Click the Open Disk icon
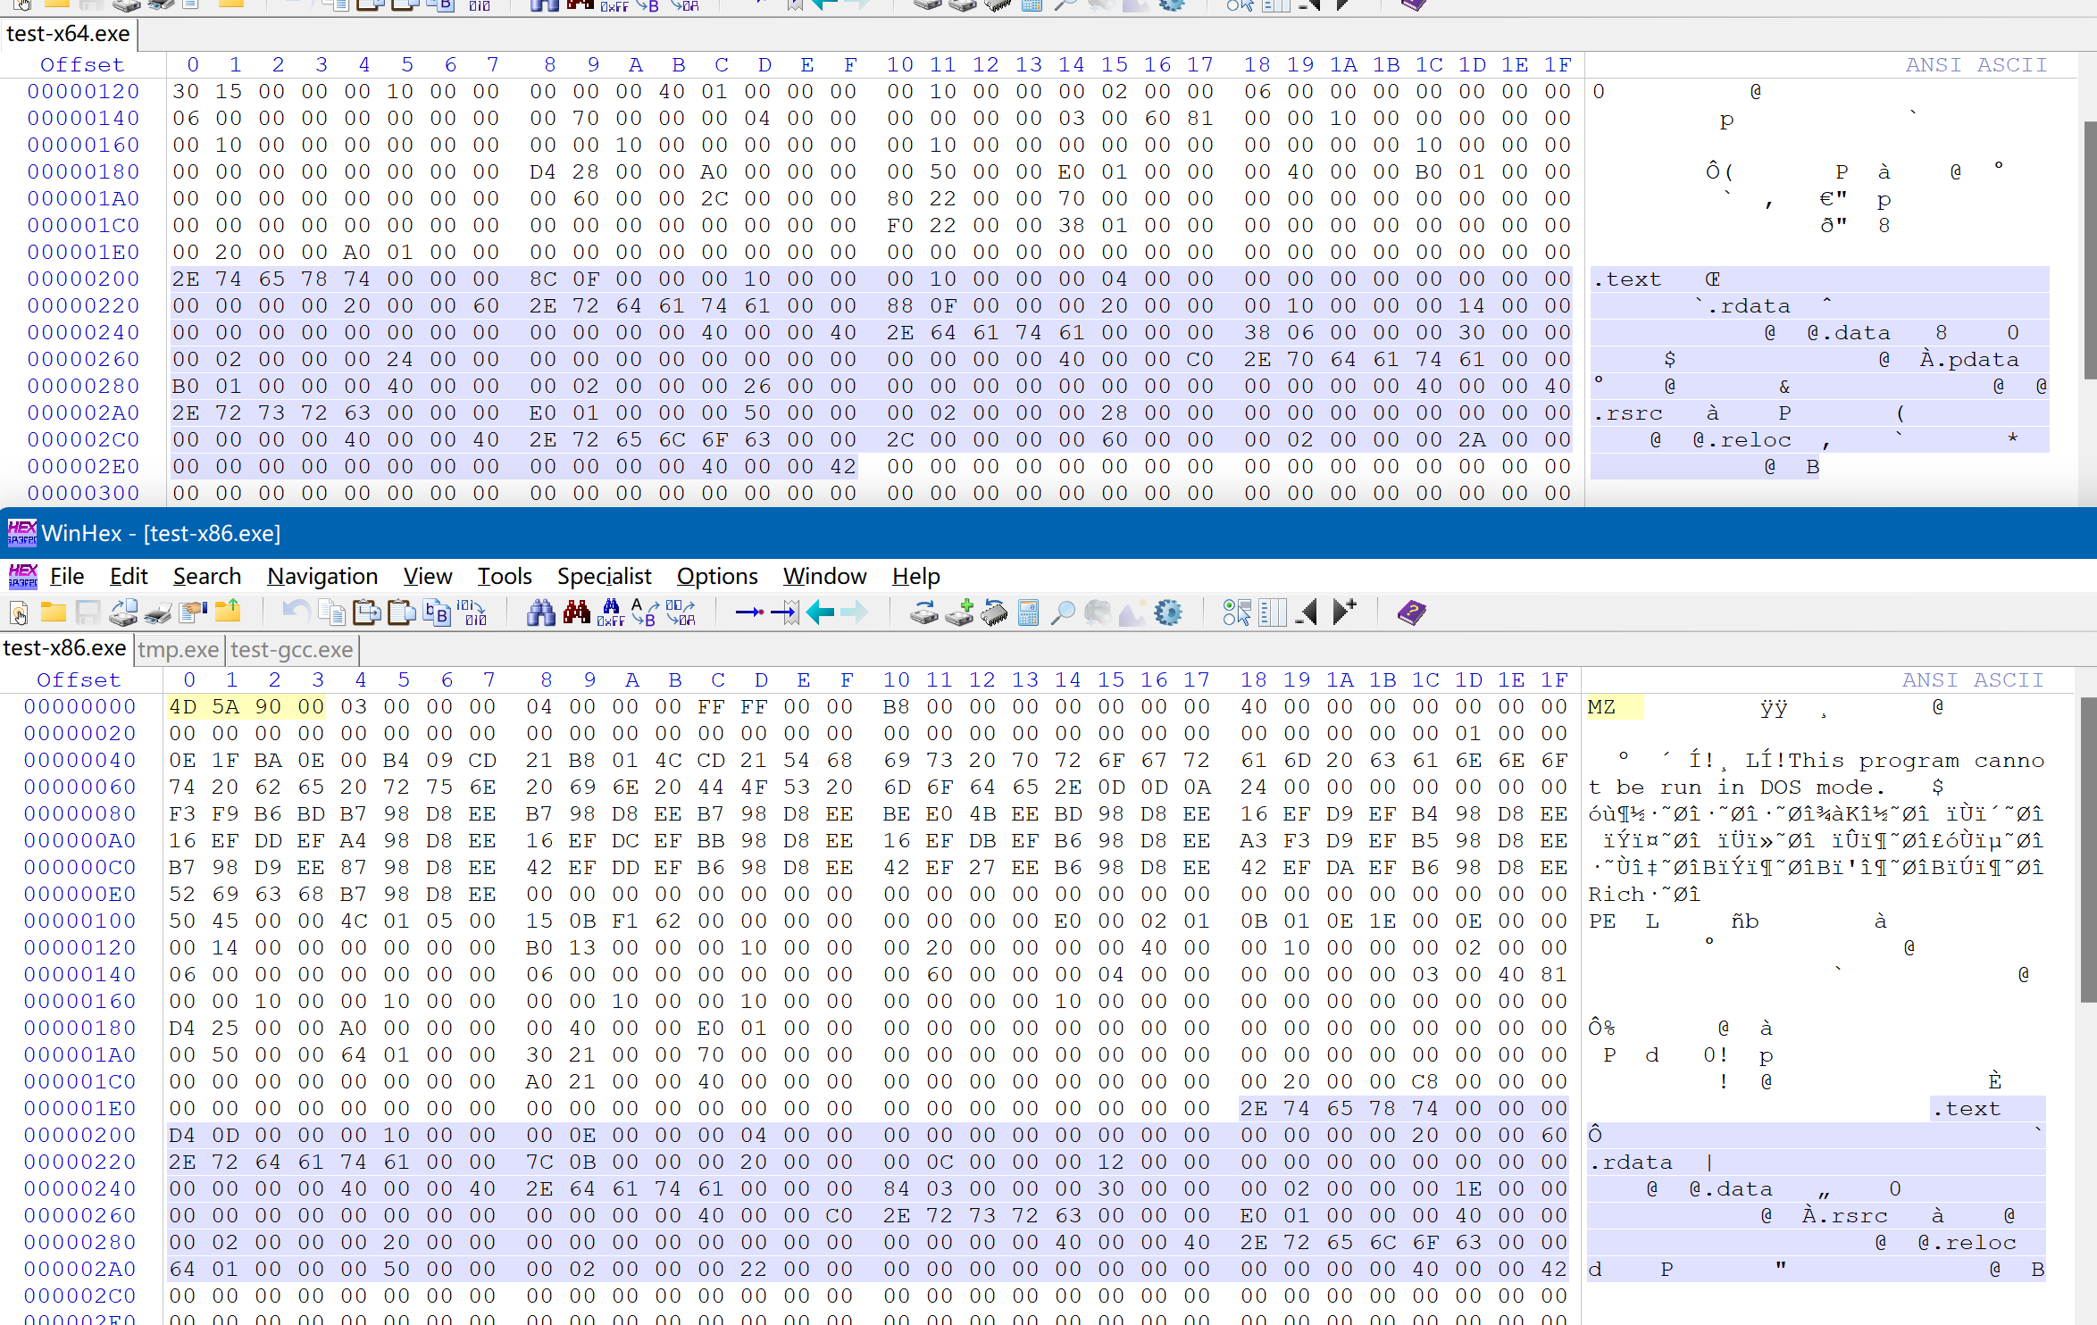This screenshot has width=2097, height=1325. pyautogui.click(x=924, y=612)
